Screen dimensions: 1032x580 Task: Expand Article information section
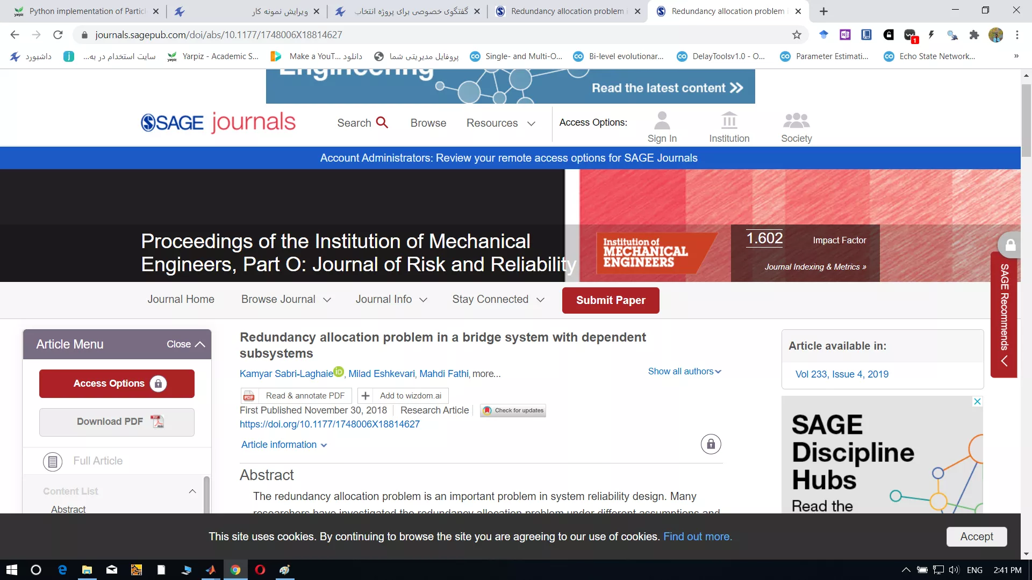284,445
